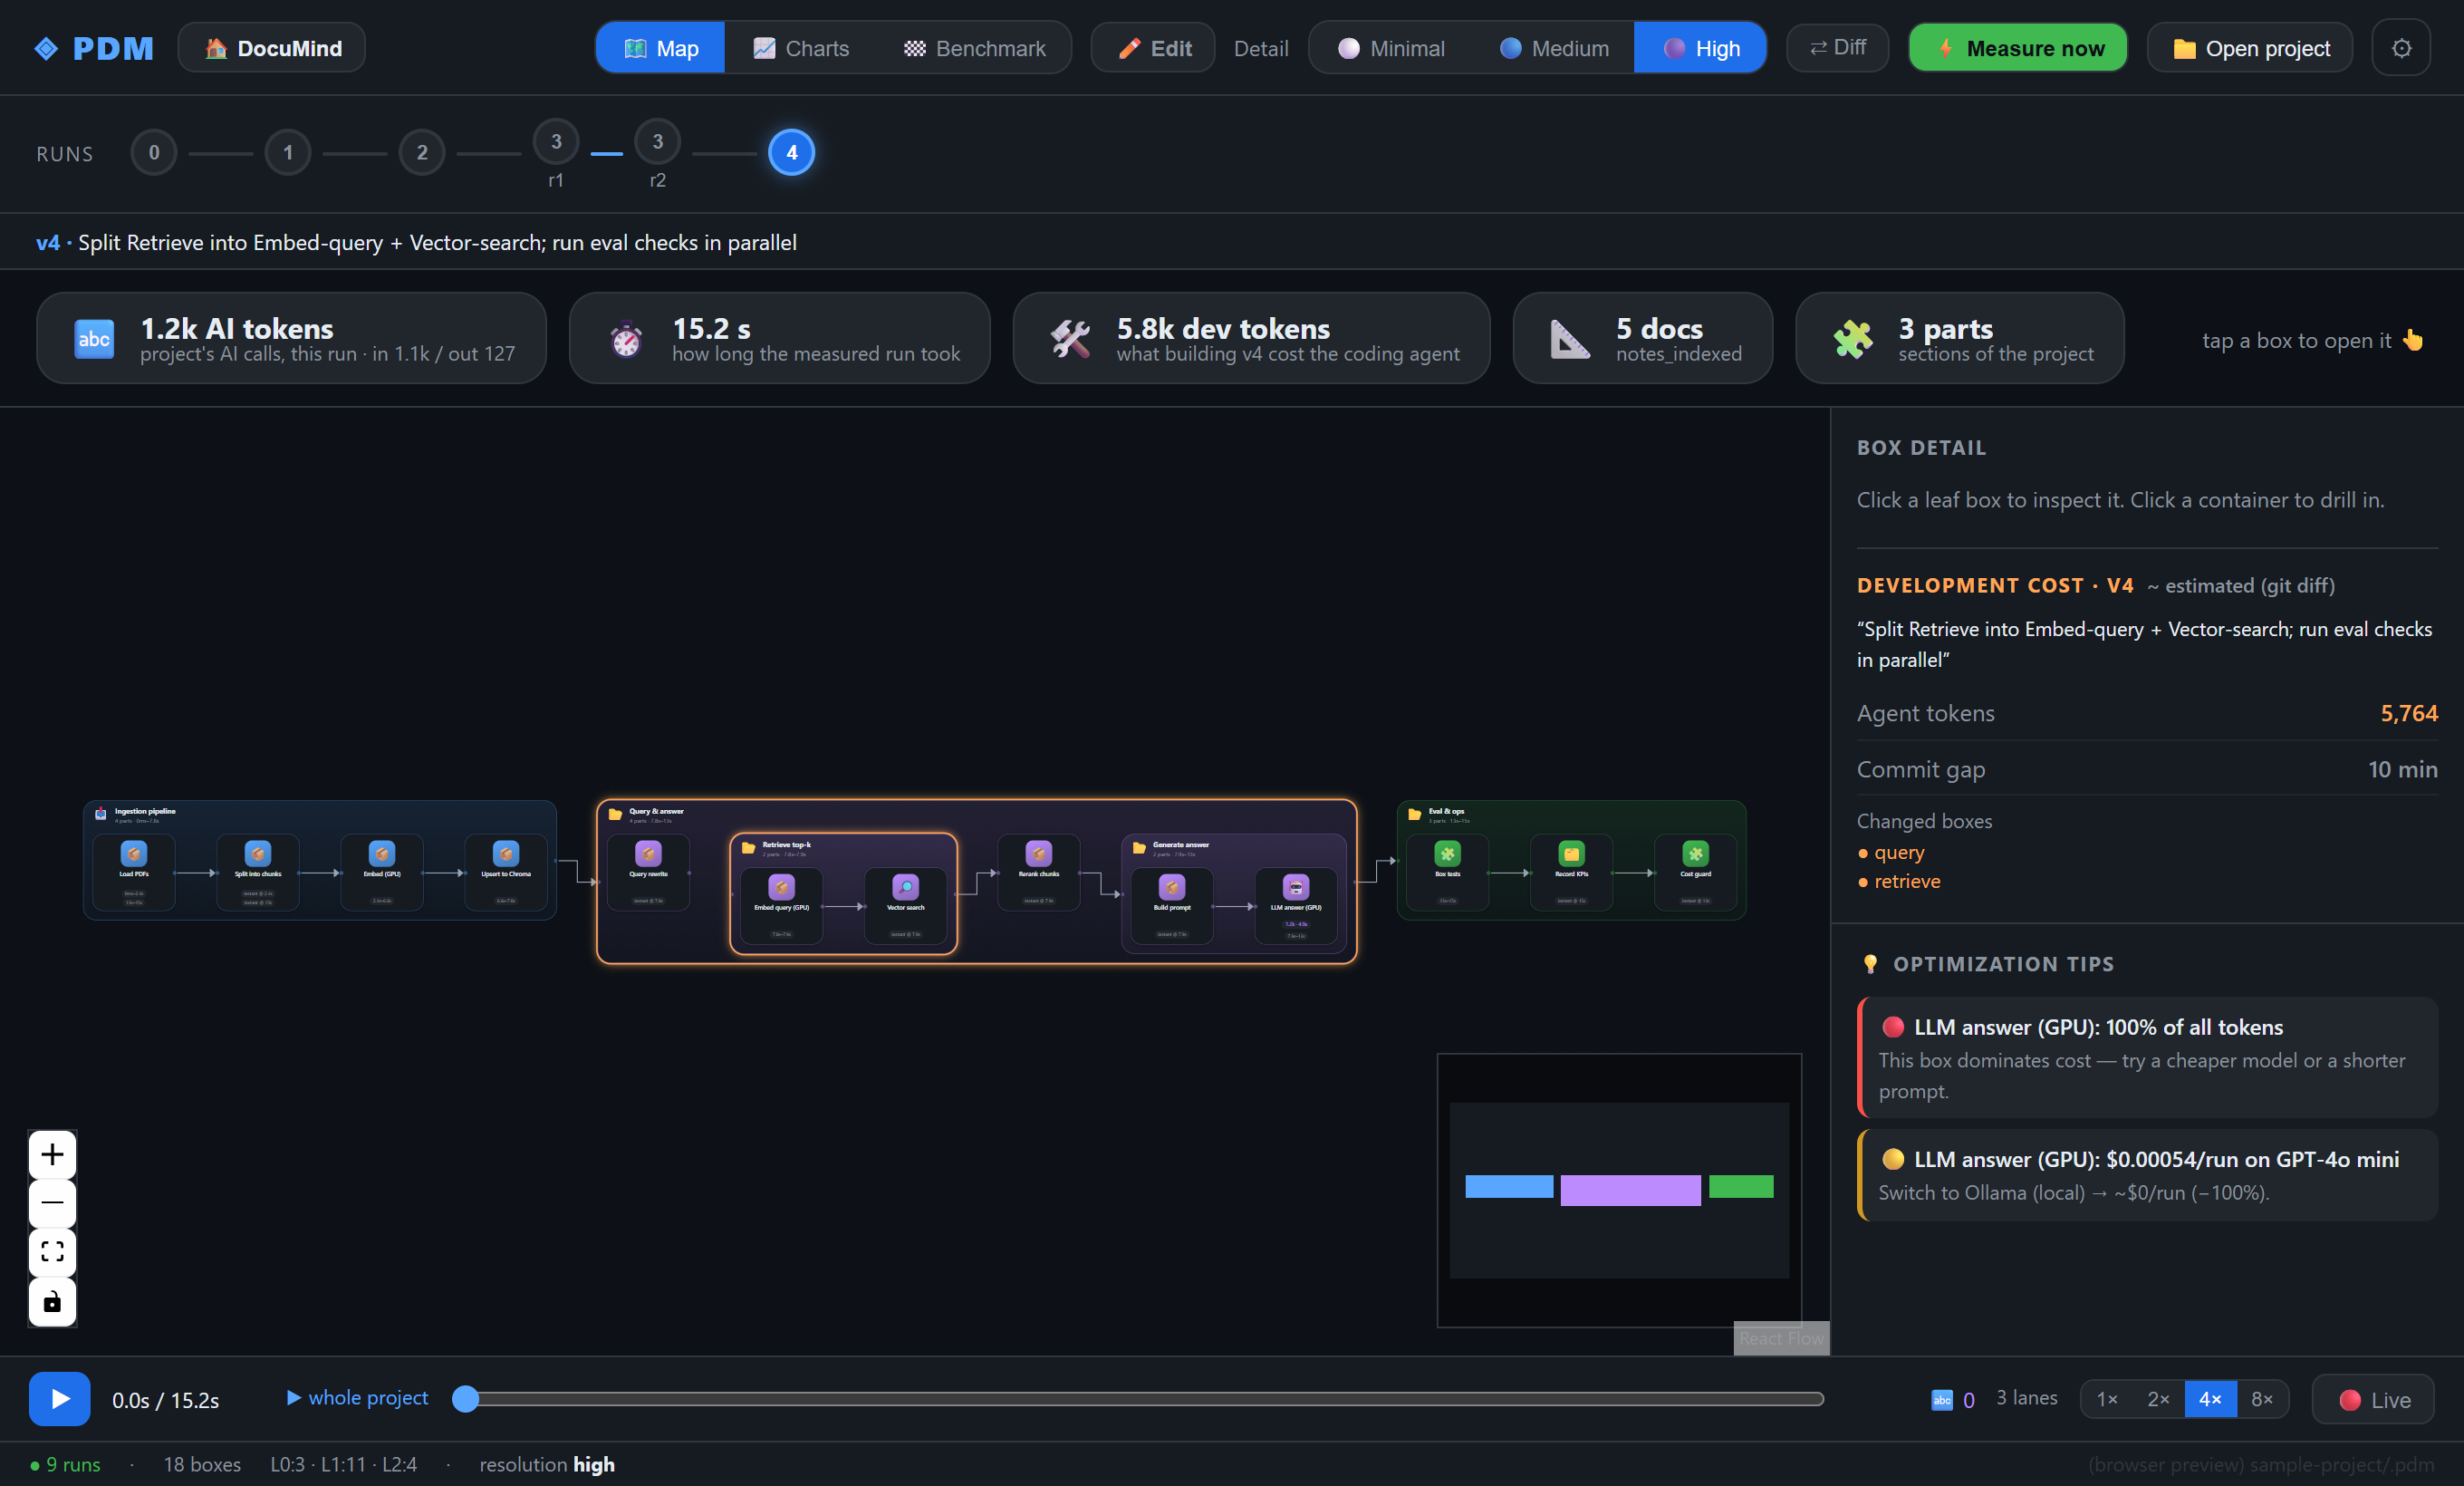This screenshot has height=1486, width=2464.
Task: Switch to the Map tab
Action: pyautogui.click(x=660, y=48)
